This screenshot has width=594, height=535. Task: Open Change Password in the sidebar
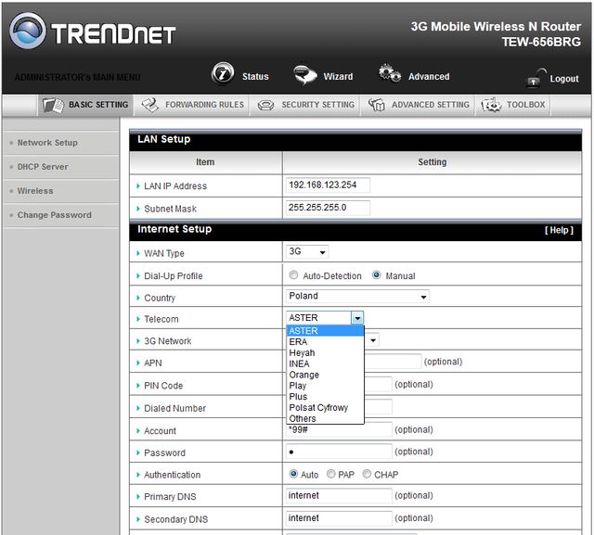pos(55,215)
